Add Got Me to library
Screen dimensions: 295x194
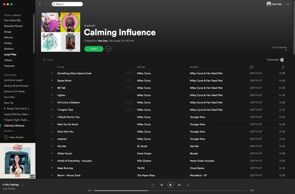[x=52, y=146]
